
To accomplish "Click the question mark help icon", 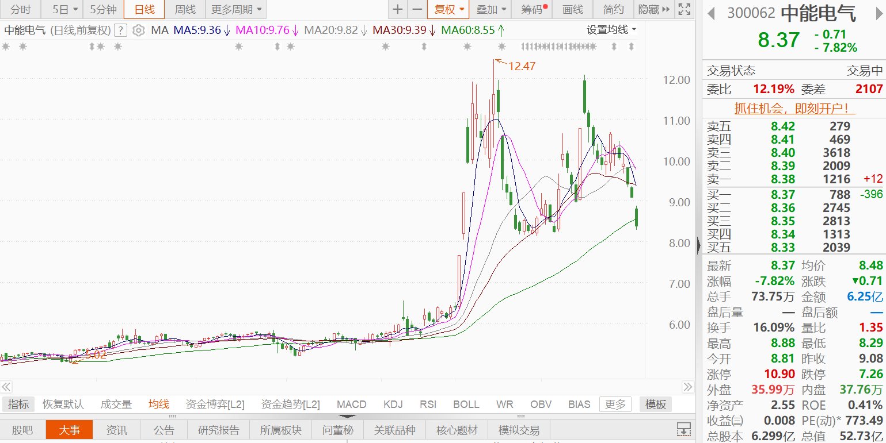I will pos(120,30).
